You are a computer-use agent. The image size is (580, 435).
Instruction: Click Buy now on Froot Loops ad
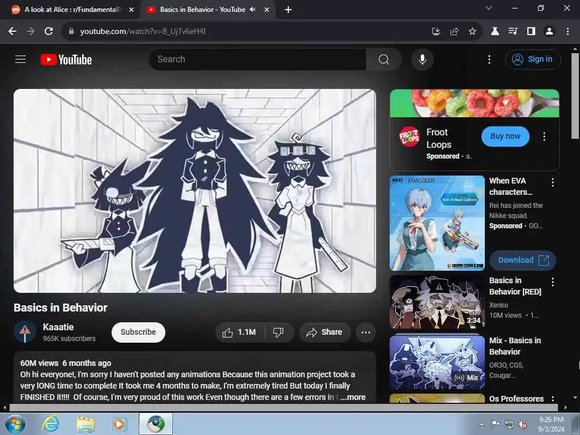(505, 136)
